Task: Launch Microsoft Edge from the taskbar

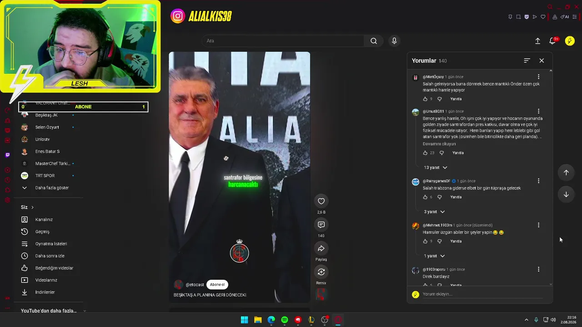Action: pos(271,320)
